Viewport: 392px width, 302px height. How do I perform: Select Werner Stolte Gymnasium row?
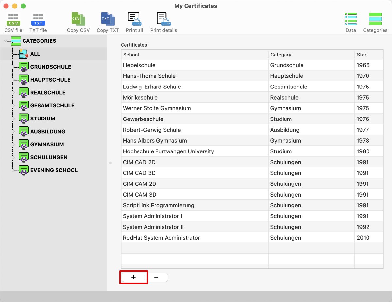pos(252,108)
